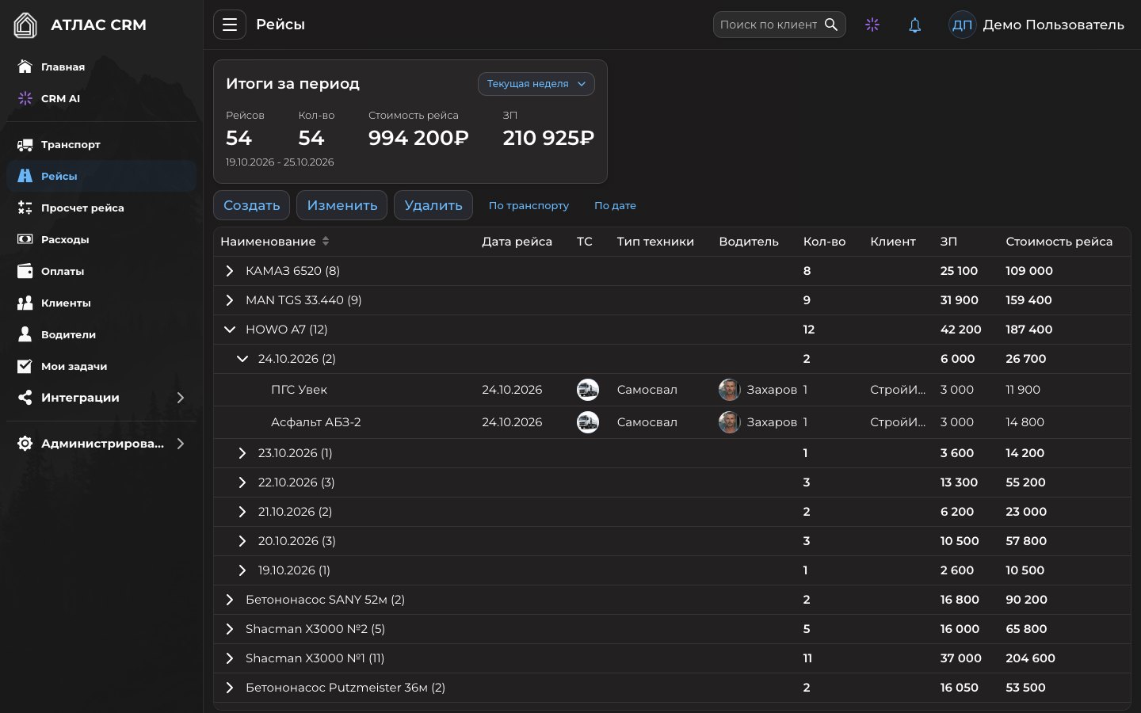Toggle the hamburger menu button
Image resolution: width=1141 pixels, height=713 pixels.
pos(230,25)
